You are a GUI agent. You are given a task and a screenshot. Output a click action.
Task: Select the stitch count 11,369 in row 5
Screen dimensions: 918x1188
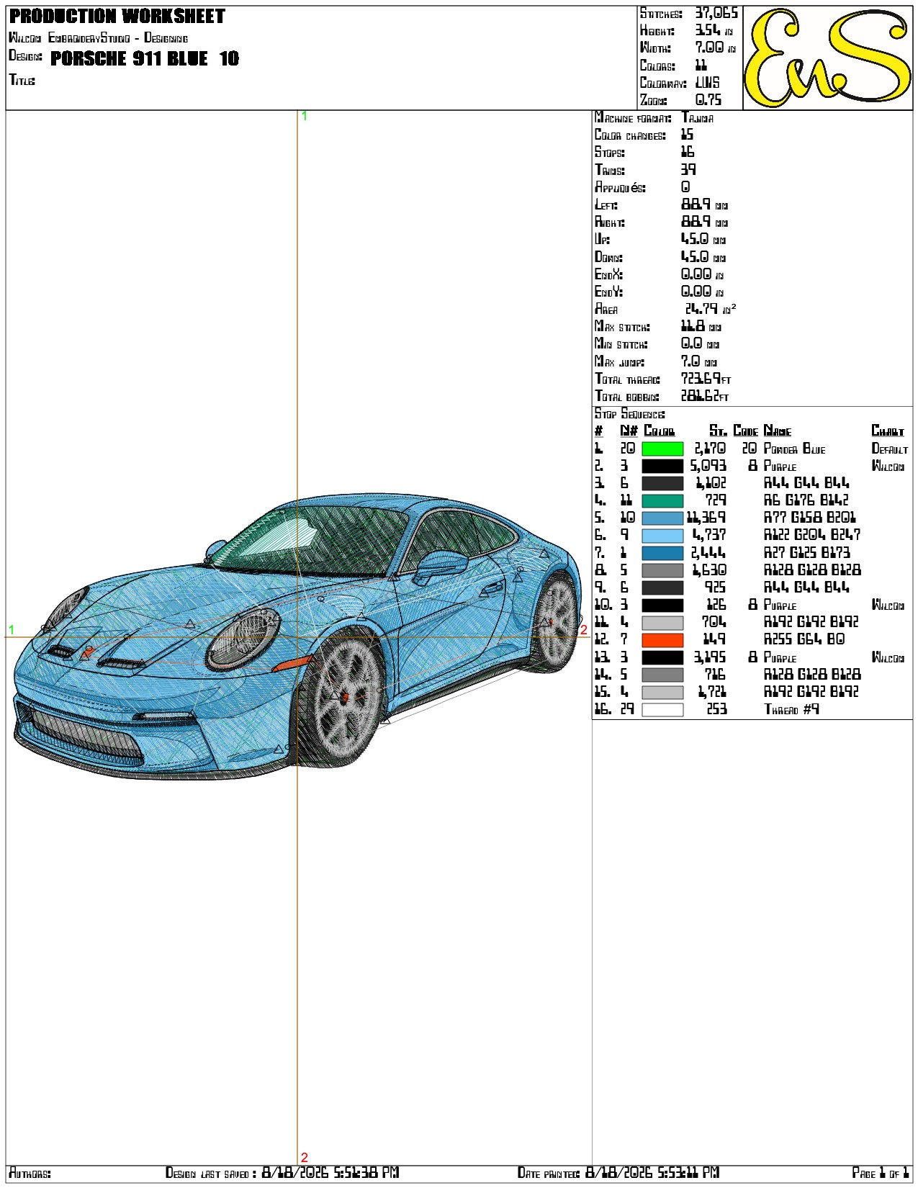pos(706,518)
